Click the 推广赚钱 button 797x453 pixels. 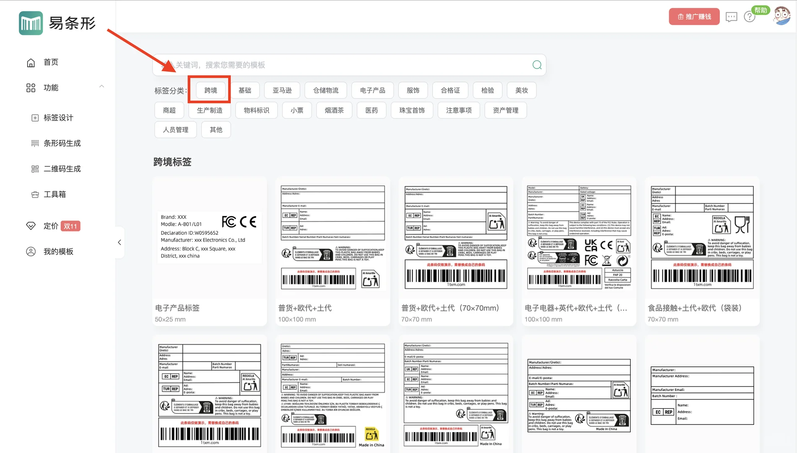tap(694, 16)
